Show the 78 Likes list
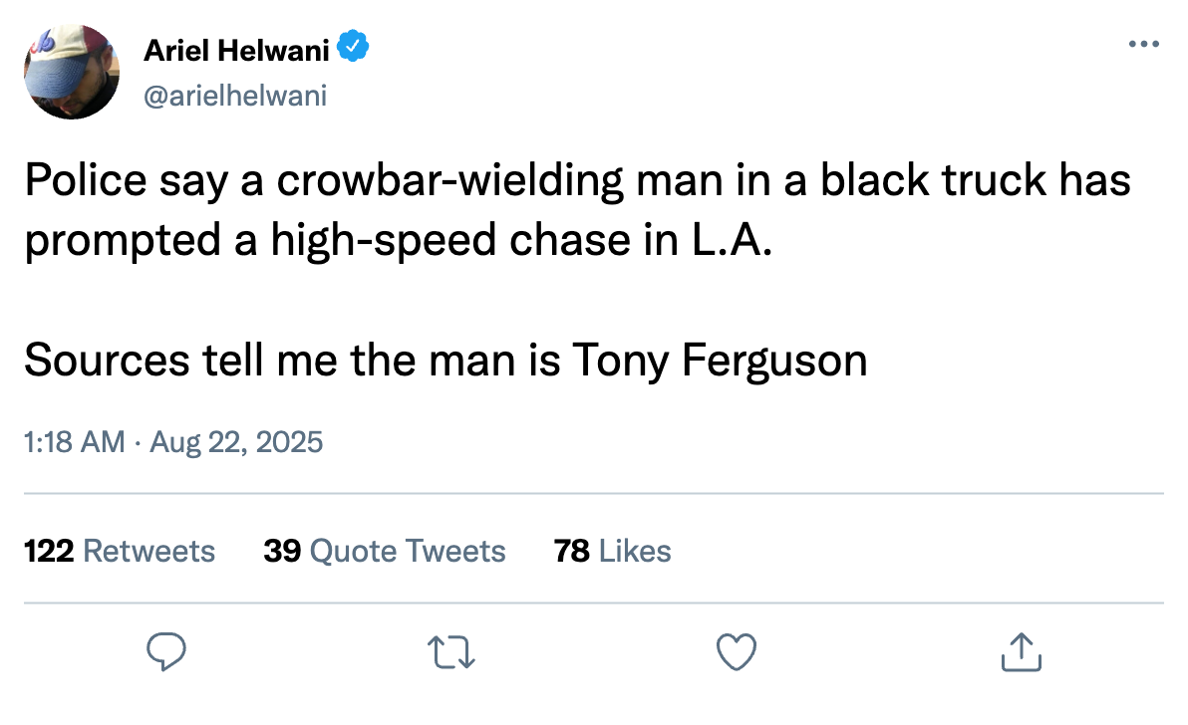The width and height of the screenshot is (1188, 725). [612, 551]
